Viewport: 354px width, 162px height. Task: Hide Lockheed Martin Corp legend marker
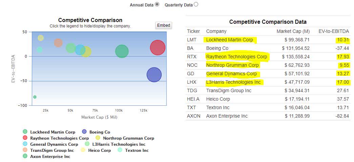(25, 132)
